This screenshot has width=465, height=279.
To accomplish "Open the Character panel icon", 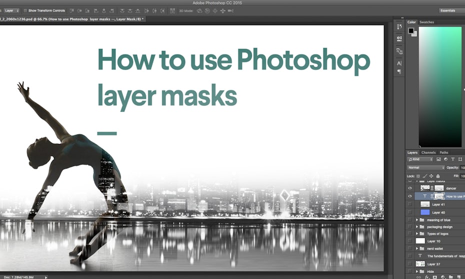I will click(399, 63).
